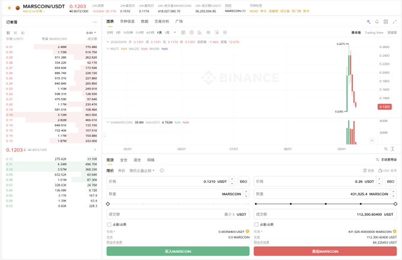The width and height of the screenshot is (402, 260).
Task: Select the 15-minute chart interval
Action: click(128, 33)
